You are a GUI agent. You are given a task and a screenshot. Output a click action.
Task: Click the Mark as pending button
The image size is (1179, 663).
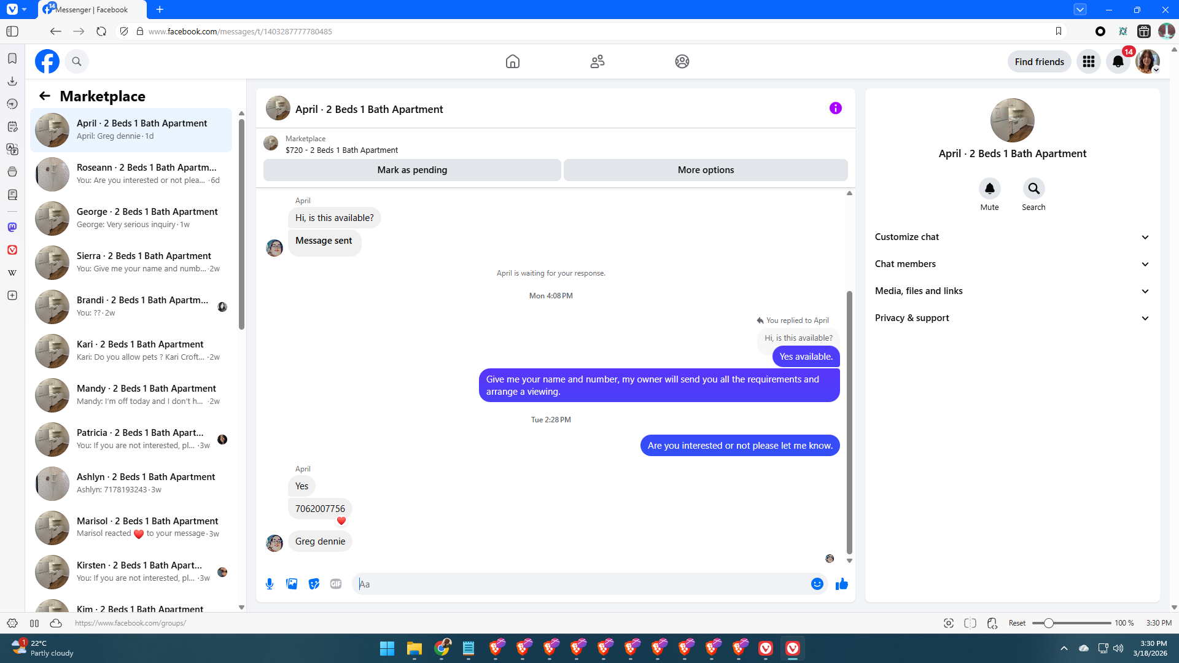click(412, 170)
